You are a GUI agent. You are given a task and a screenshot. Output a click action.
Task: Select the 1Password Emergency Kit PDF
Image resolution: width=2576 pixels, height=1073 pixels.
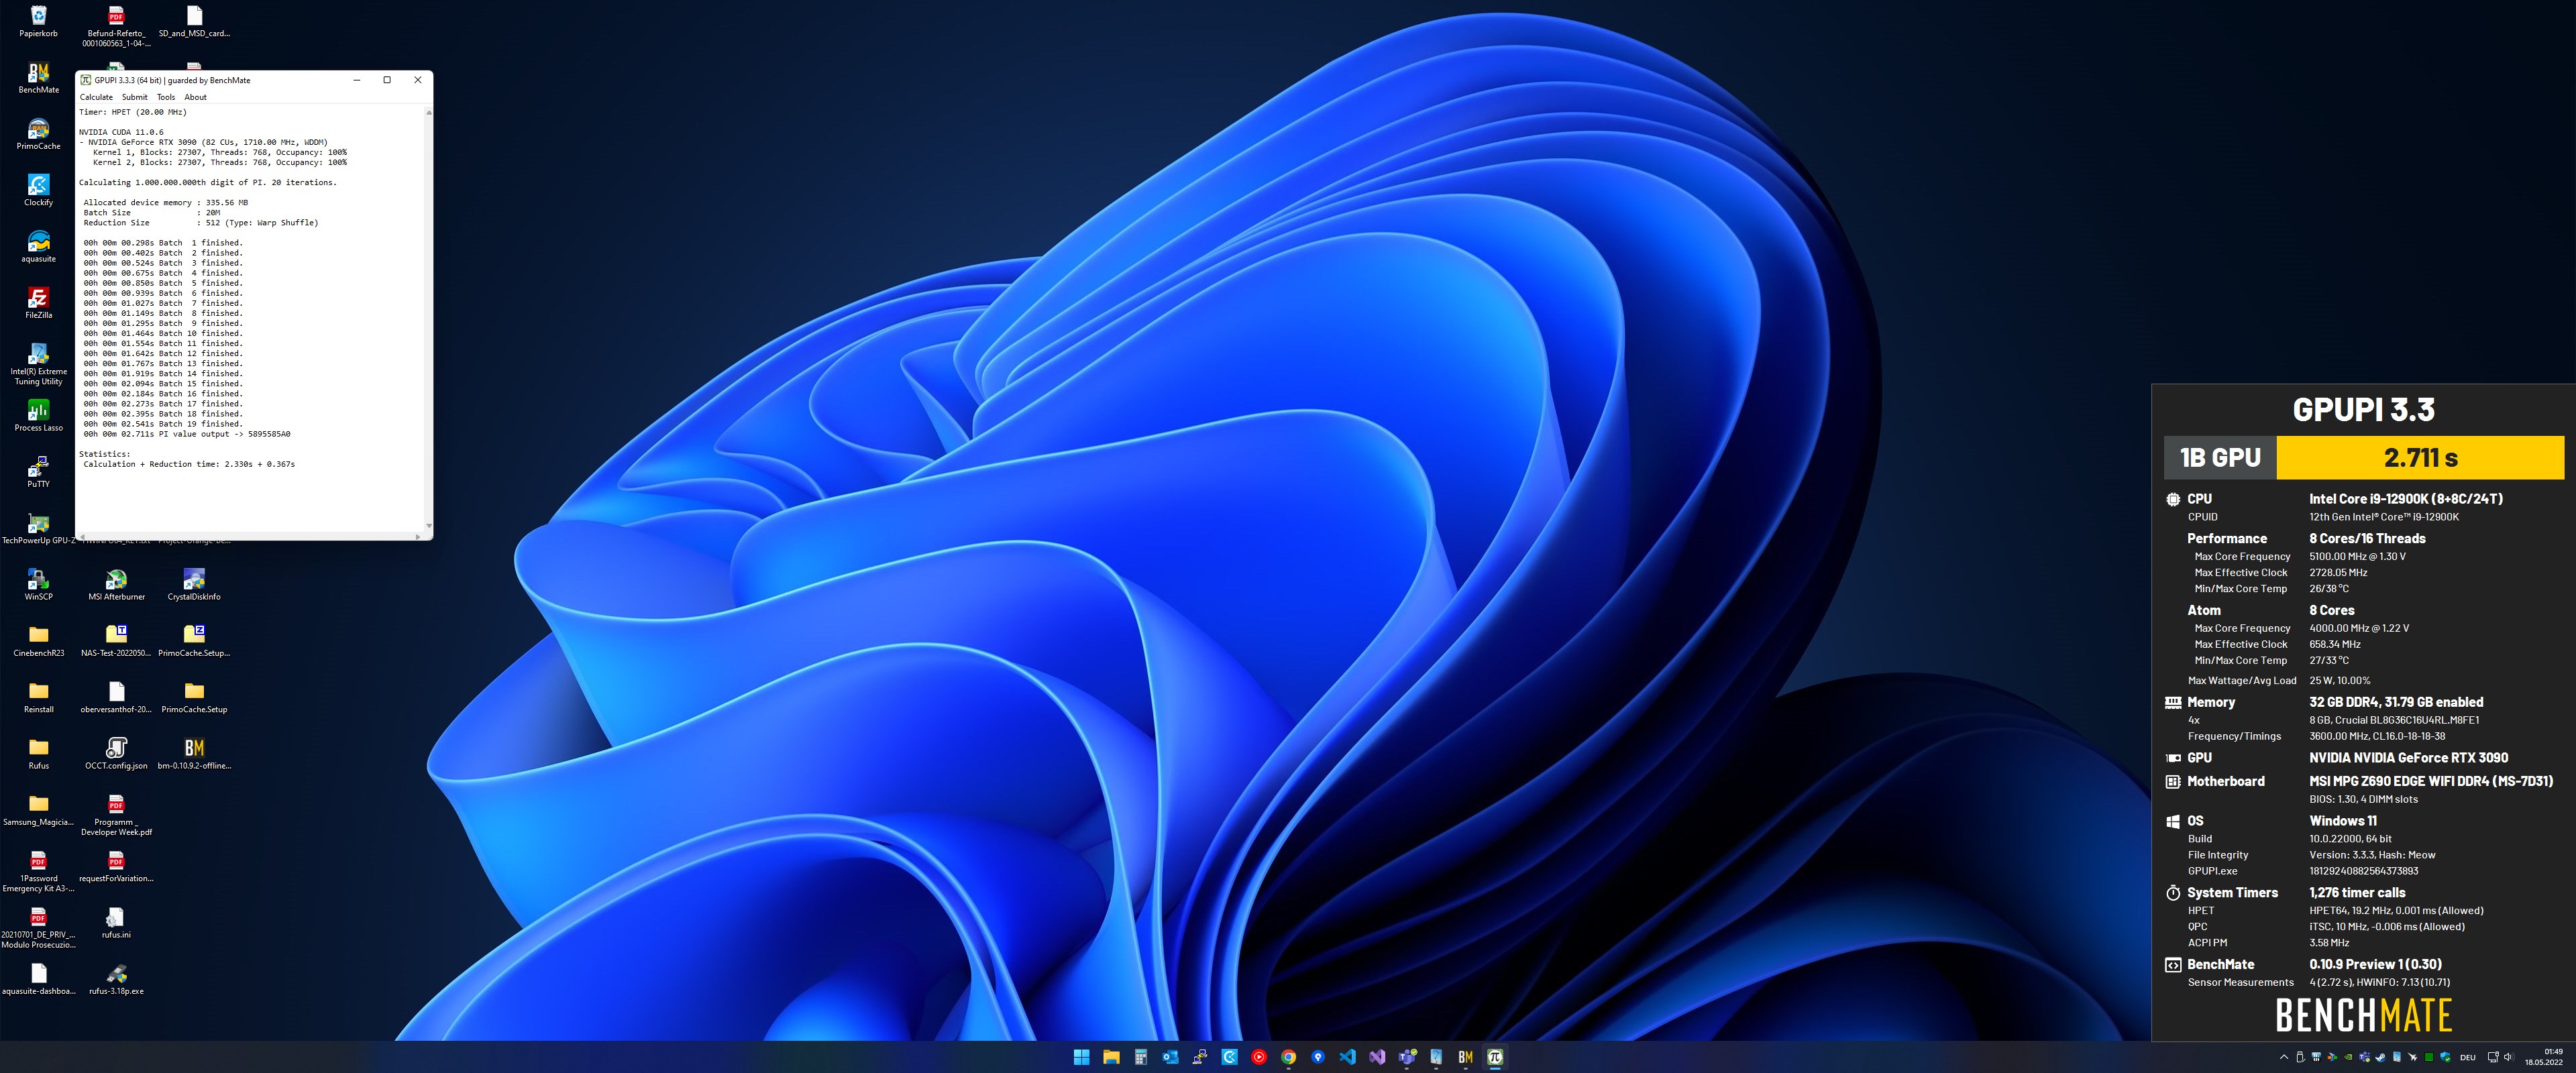[38, 871]
